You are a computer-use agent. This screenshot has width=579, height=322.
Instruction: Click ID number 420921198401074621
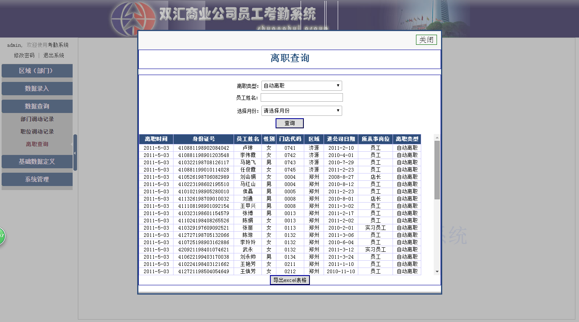pos(204,250)
